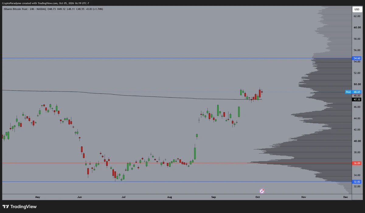Click the Aug label on time axis

tap(170, 197)
